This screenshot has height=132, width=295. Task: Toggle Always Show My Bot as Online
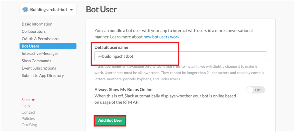256,90
